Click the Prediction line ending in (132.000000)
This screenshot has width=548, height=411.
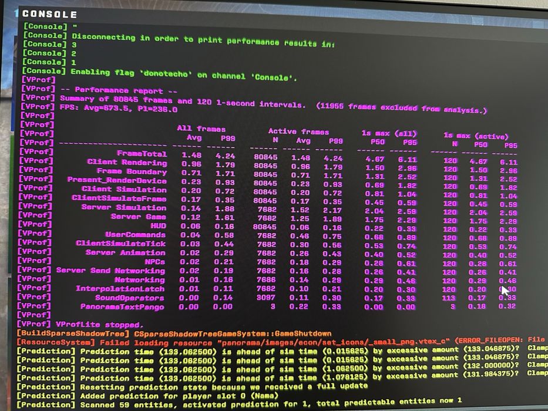(282, 368)
